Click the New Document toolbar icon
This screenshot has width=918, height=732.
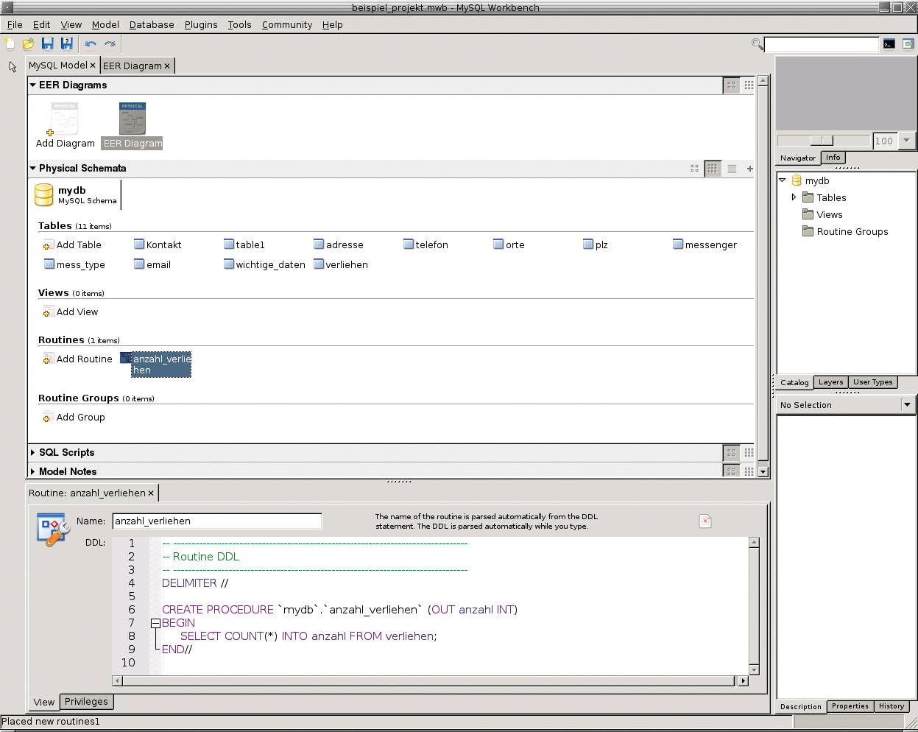(x=10, y=44)
